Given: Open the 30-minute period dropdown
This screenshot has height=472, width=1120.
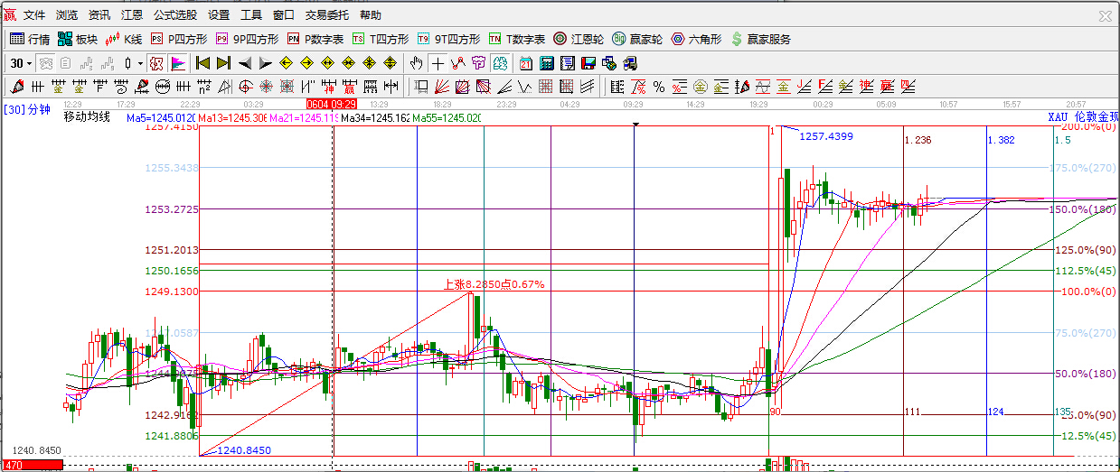Looking at the screenshot, I should tap(20, 63).
